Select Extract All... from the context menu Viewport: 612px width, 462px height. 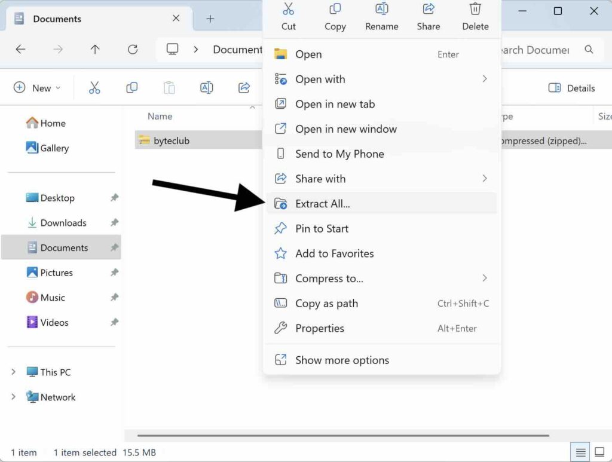click(x=323, y=204)
